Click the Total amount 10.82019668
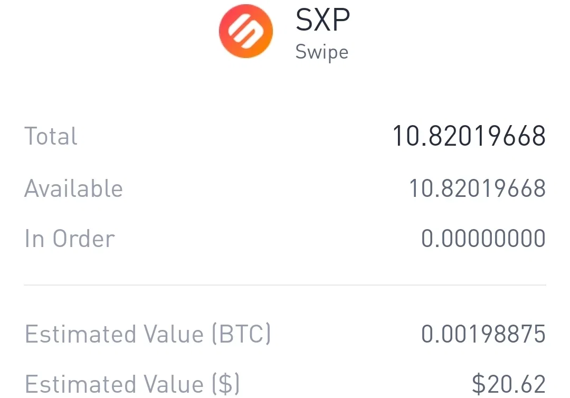The height and width of the screenshot is (398, 570). (469, 136)
